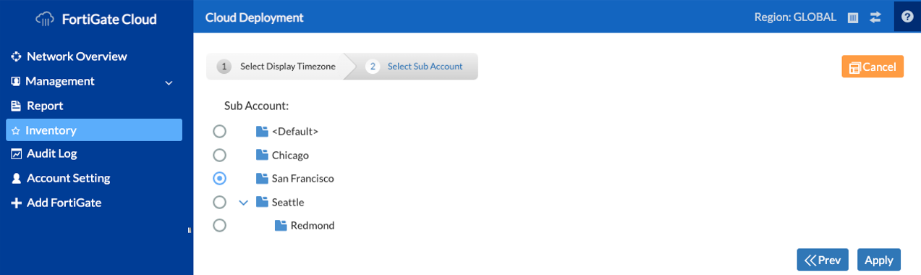Click the switch arrows icon in header
This screenshot has width=921, height=275.
[875, 17]
